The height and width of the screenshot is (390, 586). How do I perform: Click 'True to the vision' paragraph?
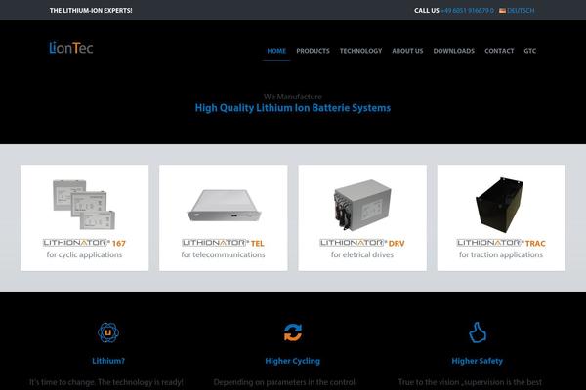[470, 382]
